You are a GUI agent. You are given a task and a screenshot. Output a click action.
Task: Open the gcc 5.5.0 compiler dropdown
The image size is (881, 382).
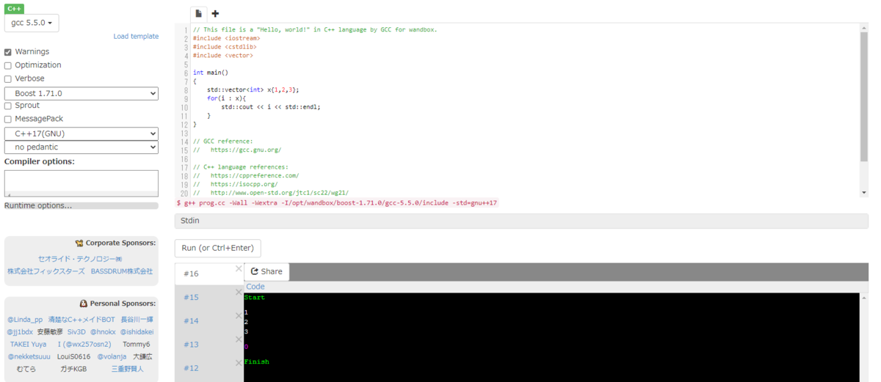tap(32, 23)
